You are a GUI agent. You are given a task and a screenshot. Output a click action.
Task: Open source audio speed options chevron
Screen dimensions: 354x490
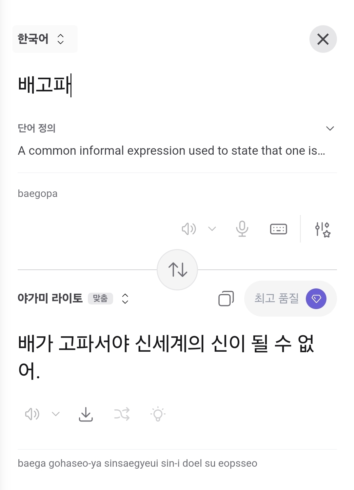(x=212, y=229)
